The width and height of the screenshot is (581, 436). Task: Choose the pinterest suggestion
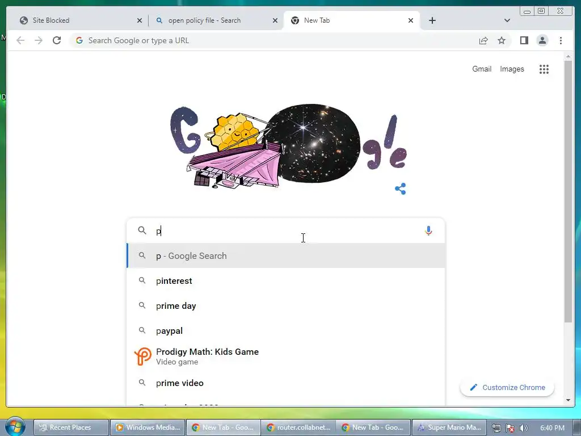(286, 280)
